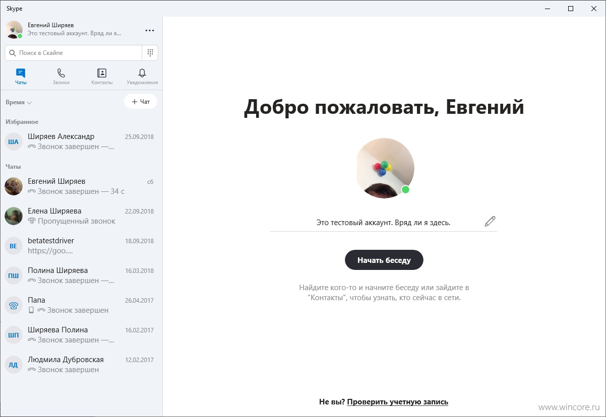Viewport: 606px width, 417px height.
Task: Minimize the Skype window
Action: [x=548, y=9]
